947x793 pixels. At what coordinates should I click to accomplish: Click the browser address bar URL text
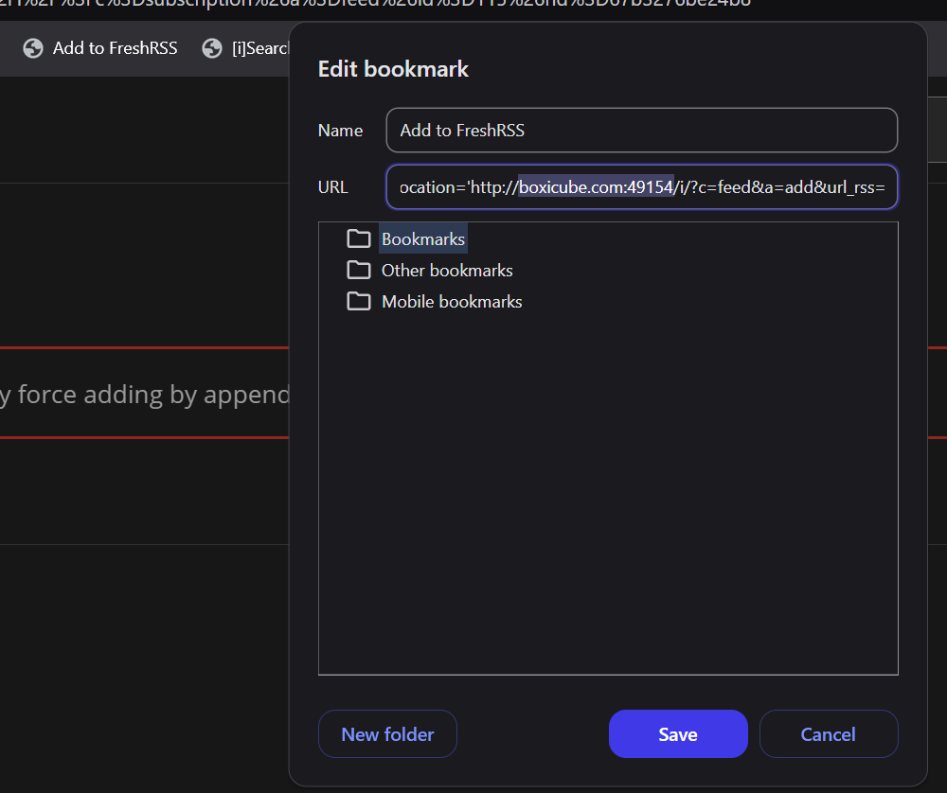coord(375,4)
